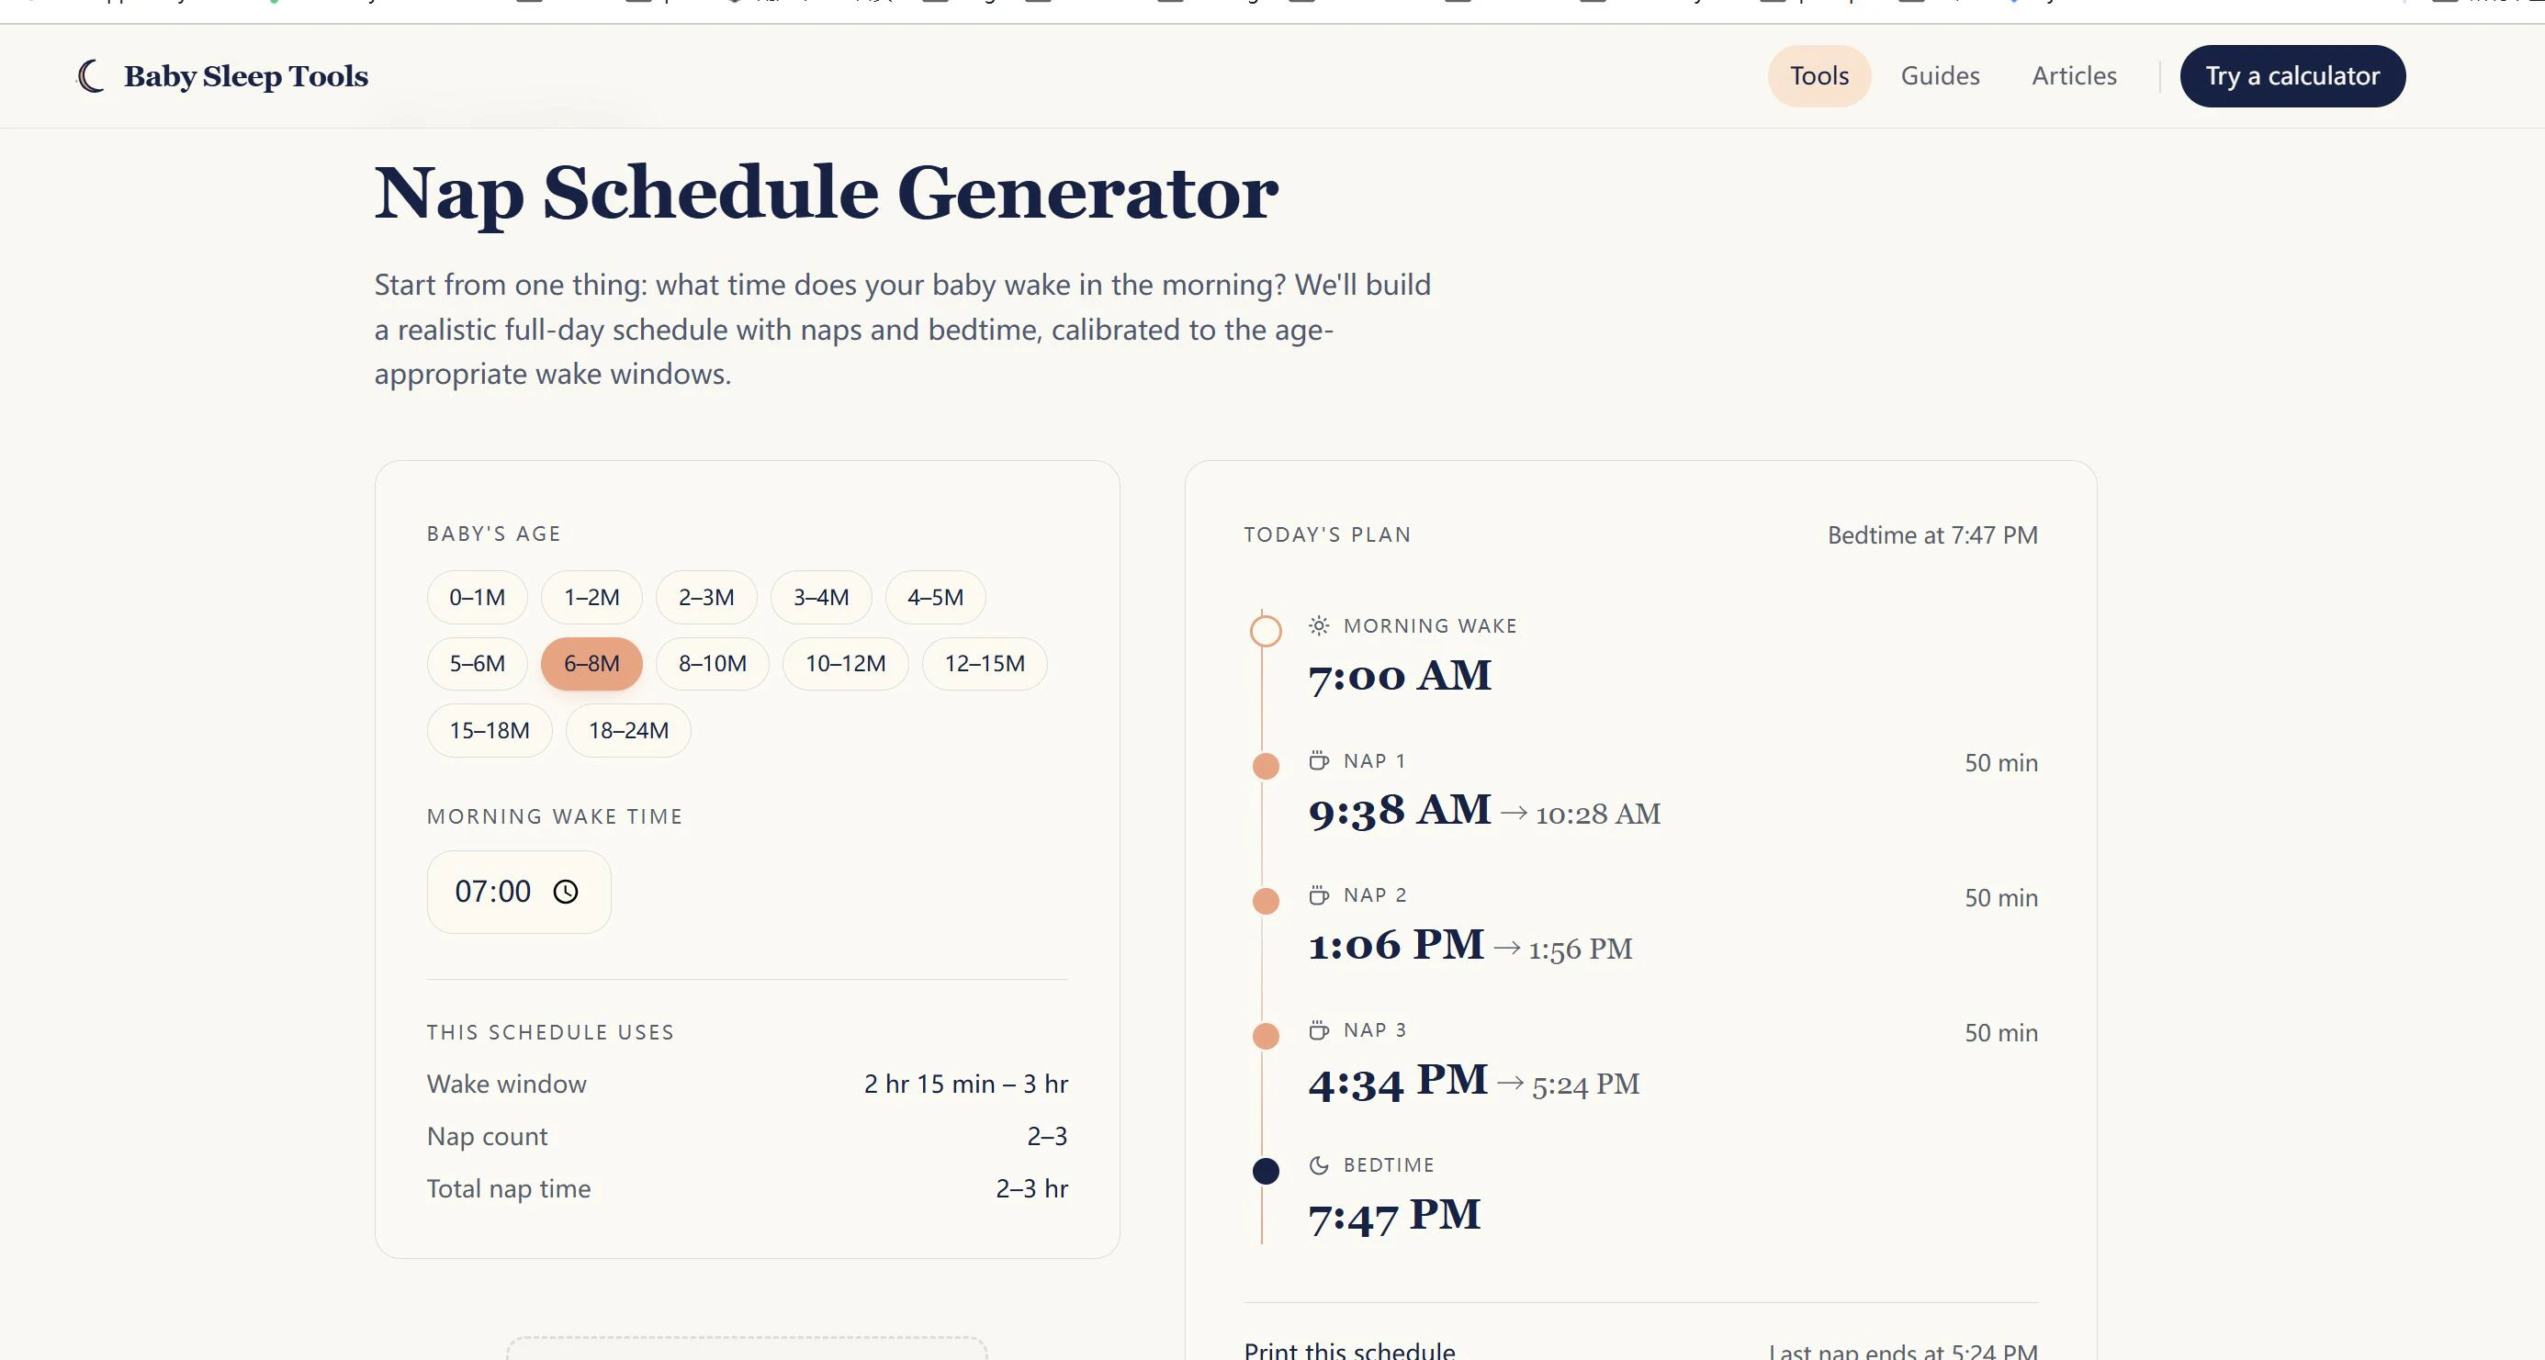Image resolution: width=2545 pixels, height=1360 pixels.
Task: Click the 'Last nap ends at 5:24 PM' text
Action: [1903, 1350]
